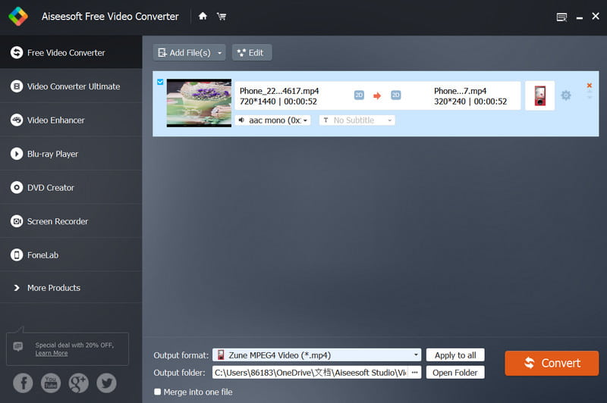Open Video Converter Ultimate from sidebar
The width and height of the screenshot is (607, 403).
pyautogui.click(x=71, y=86)
